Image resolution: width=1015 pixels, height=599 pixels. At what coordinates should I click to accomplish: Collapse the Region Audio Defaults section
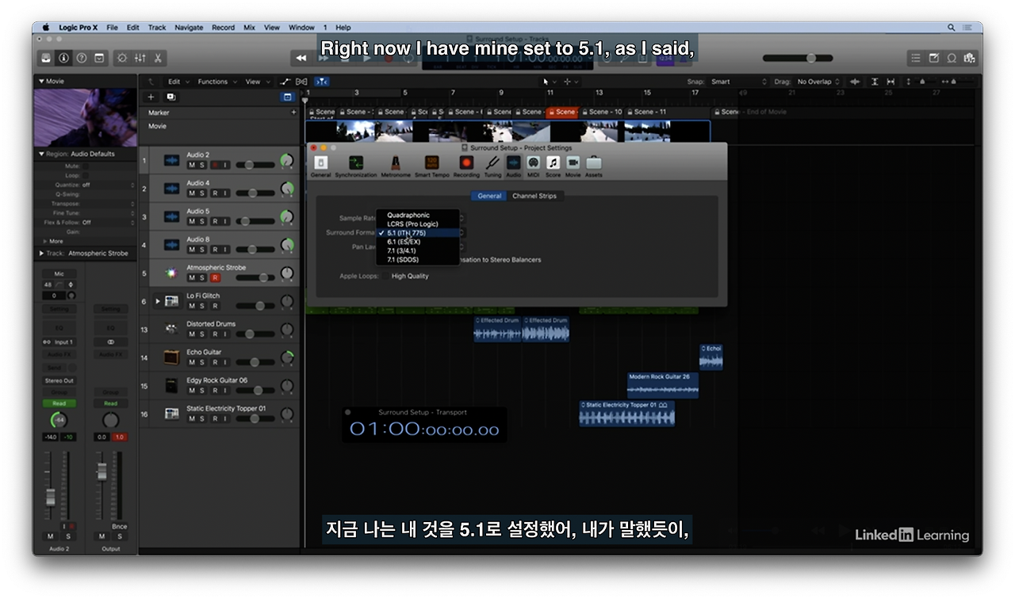(x=42, y=154)
